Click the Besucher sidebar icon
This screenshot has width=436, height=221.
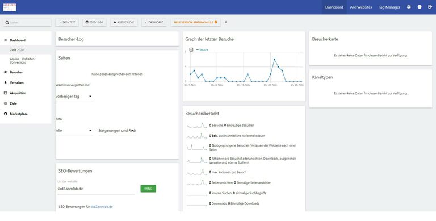tap(5, 72)
